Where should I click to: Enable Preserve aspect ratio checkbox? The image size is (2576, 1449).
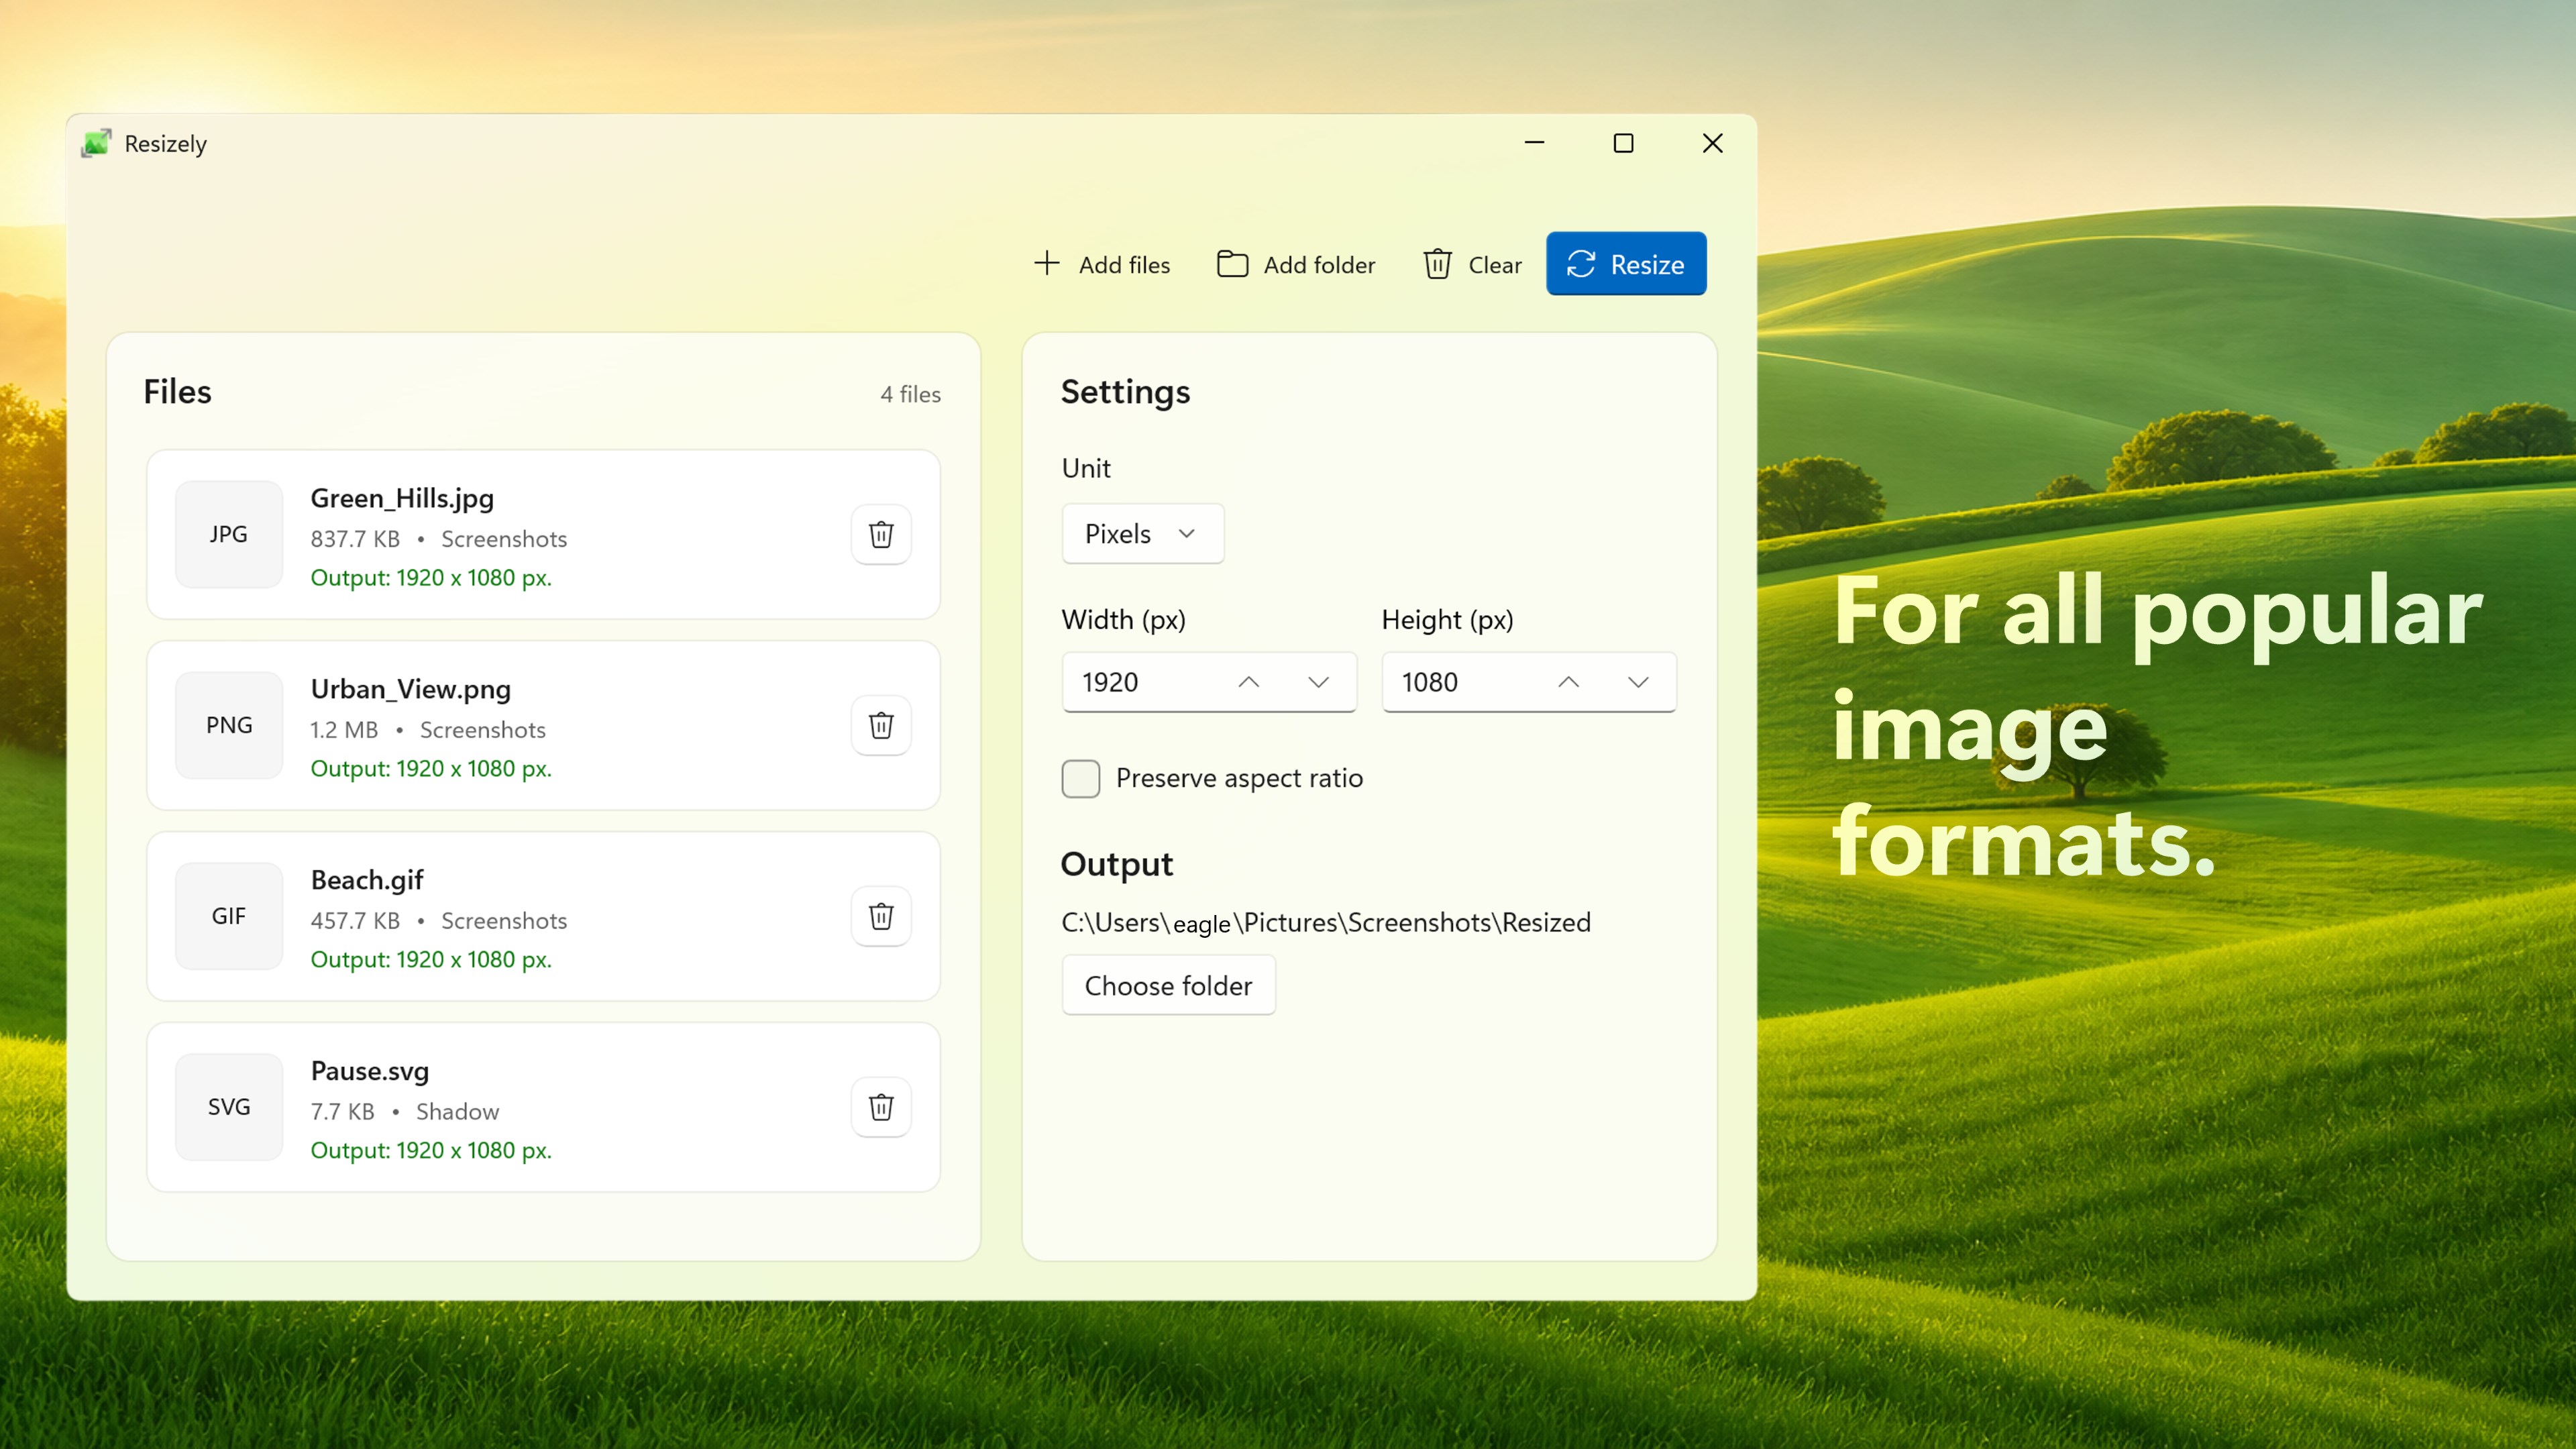pos(1081,778)
